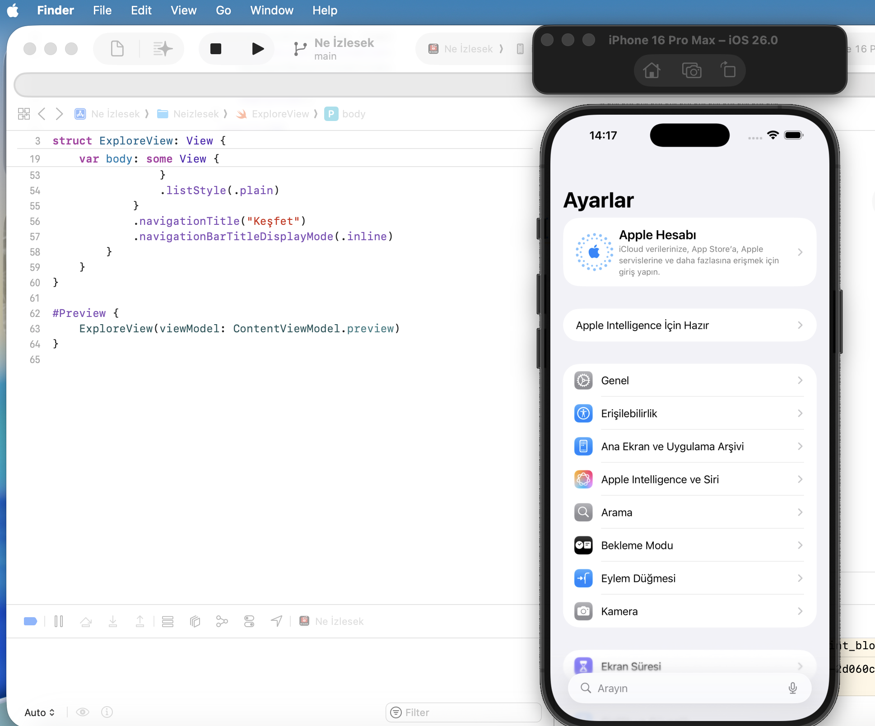875x726 pixels.
Task: Open Genel settings in Simulator
Action: [x=689, y=380]
